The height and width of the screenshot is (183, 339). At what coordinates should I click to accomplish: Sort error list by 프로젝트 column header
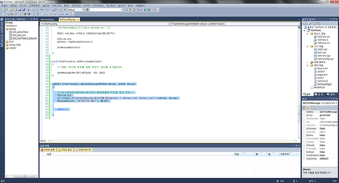pyautogui.click(x=289, y=154)
